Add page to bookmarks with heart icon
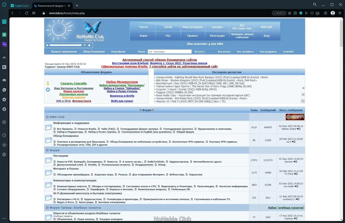 point(312,13)
